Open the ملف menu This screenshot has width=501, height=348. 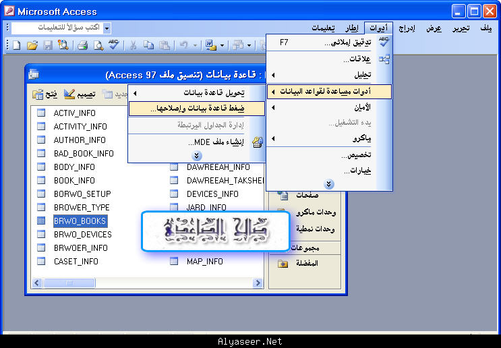click(486, 28)
